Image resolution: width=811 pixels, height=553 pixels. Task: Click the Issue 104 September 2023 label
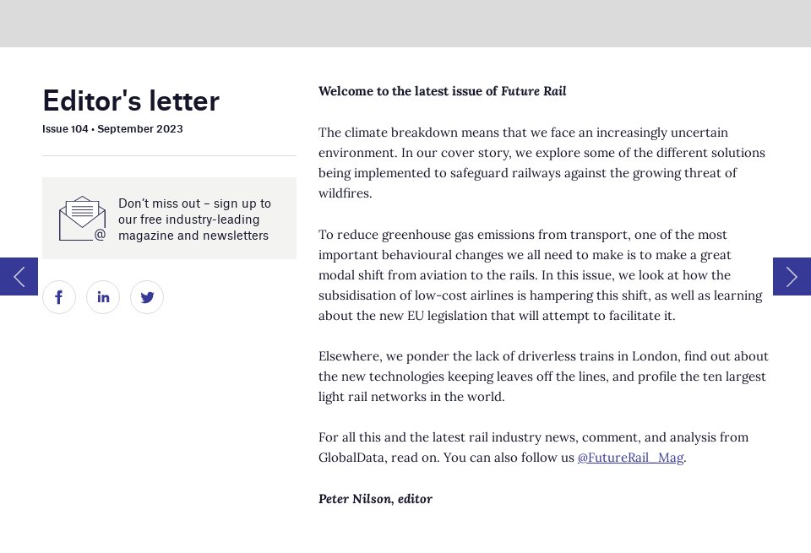pyautogui.click(x=112, y=129)
